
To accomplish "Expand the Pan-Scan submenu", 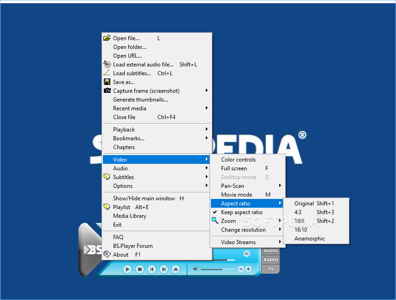I will (x=247, y=186).
